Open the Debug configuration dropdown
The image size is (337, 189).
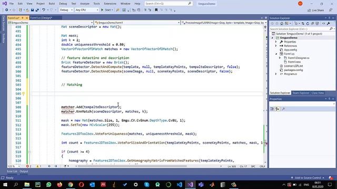(66, 10)
